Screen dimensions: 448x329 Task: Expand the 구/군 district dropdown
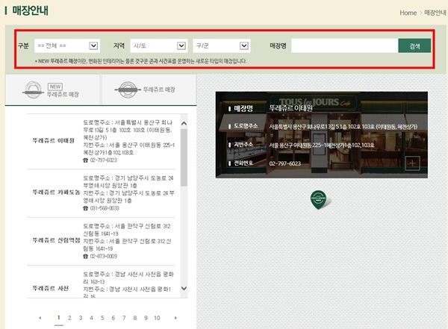[222, 46]
